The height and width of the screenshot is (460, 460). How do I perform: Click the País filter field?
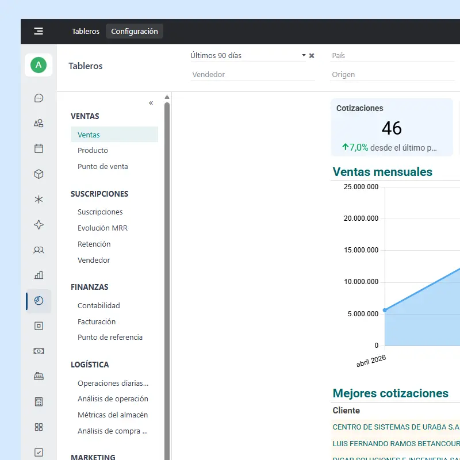click(x=393, y=55)
